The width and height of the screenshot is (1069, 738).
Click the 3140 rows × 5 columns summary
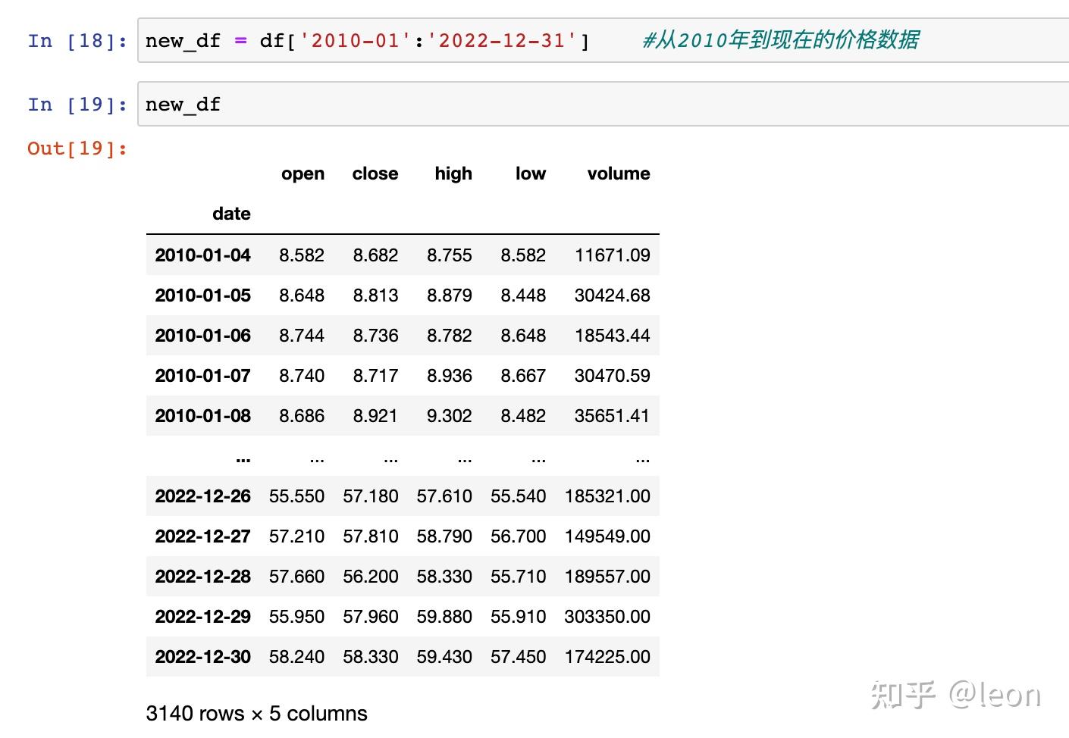point(256,713)
